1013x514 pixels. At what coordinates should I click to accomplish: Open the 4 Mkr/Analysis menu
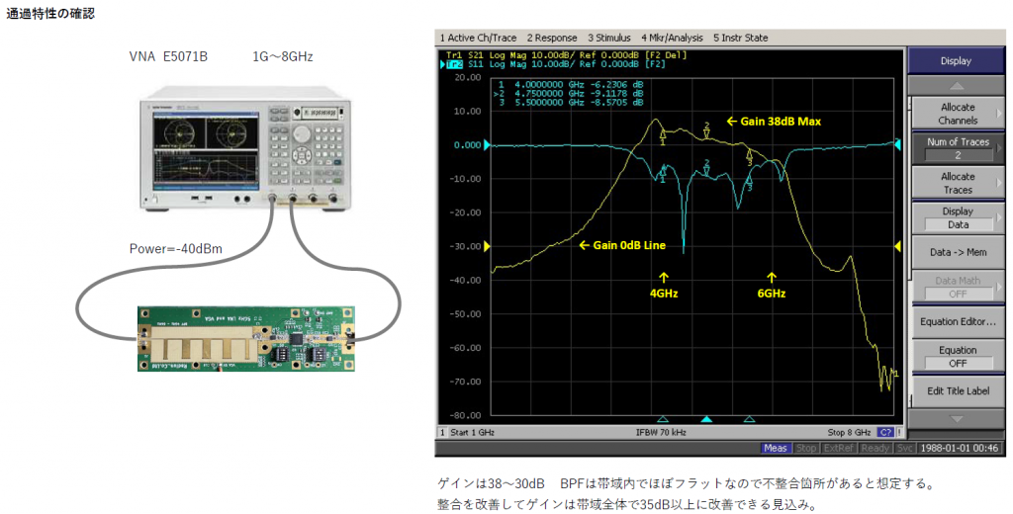(x=671, y=38)
